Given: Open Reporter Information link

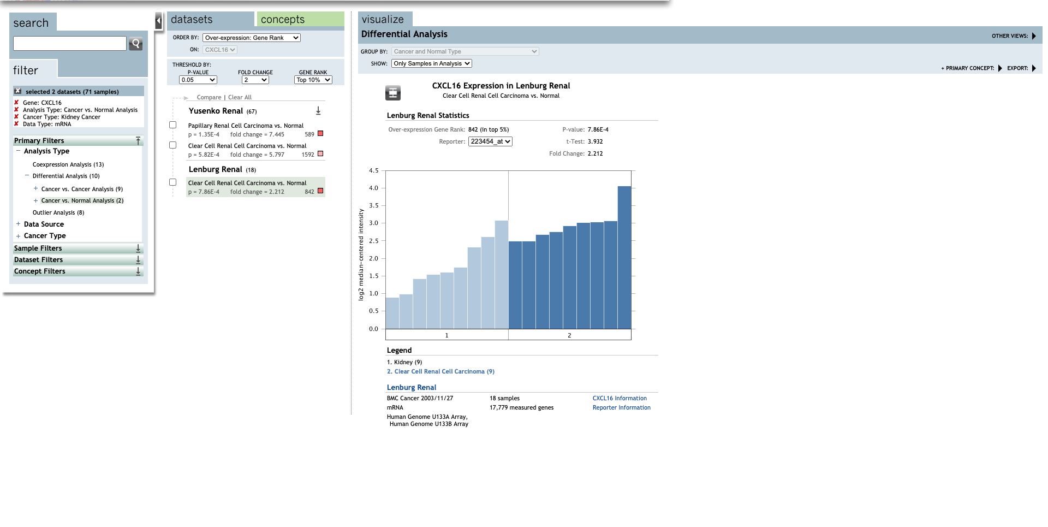Looking at the screenshot, I should point(622,407).
